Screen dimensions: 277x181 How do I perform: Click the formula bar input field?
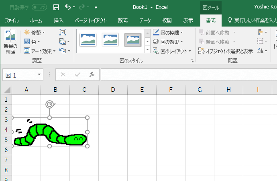click(189, 74)
